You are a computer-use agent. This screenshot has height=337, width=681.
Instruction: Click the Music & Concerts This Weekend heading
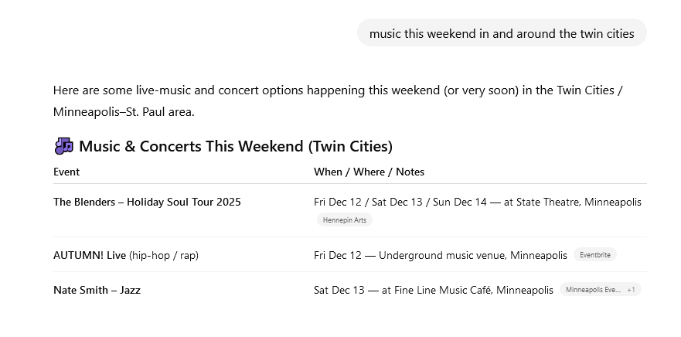[x=236, y=146]
